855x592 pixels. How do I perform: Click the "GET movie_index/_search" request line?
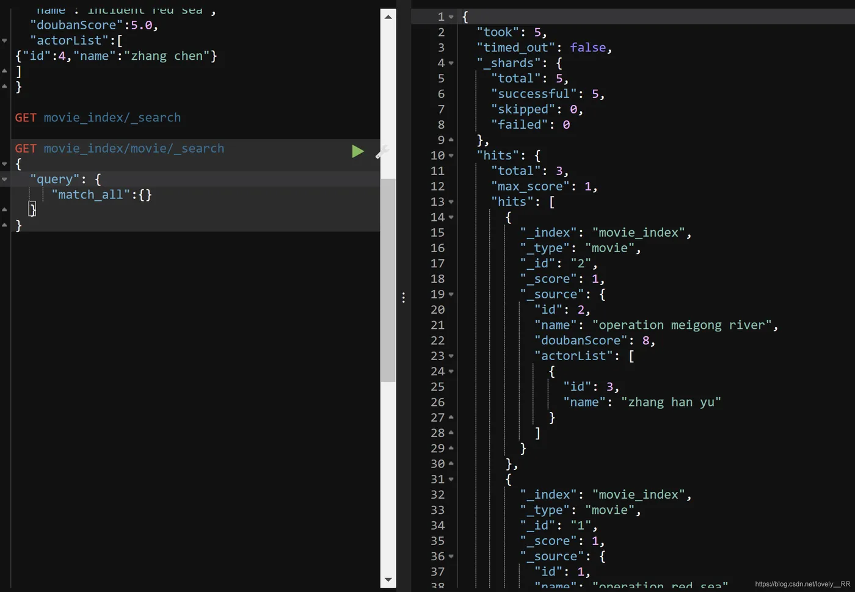coord(98,118)
